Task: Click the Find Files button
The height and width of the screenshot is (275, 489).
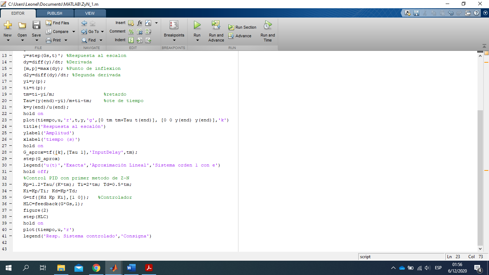Action: (58, 23)
